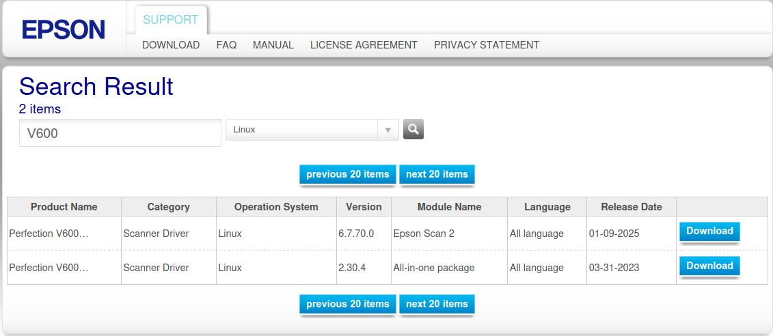Click the '2 items' result count
This screenshot has width=773, height=336.
point(40,109)
